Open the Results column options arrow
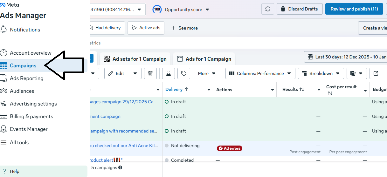 pyautogui.click(x=319, y=90)
